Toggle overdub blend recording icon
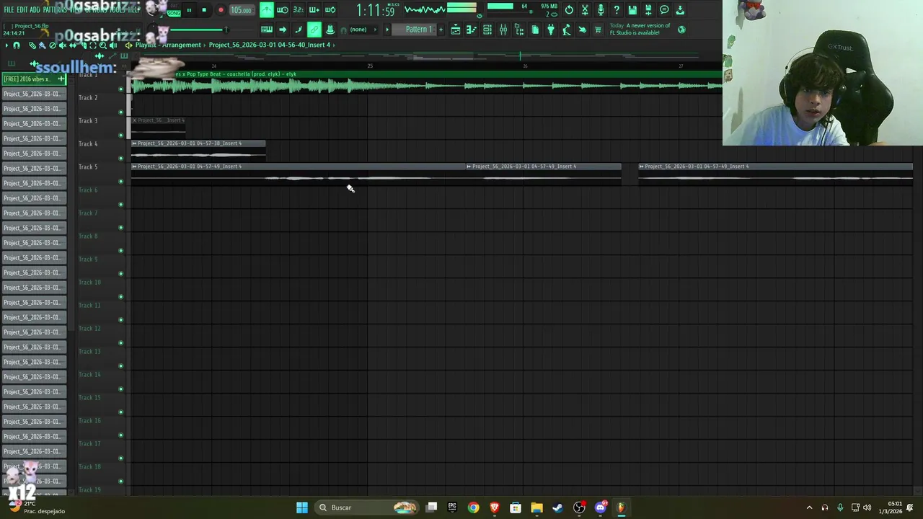 (314, 10)
